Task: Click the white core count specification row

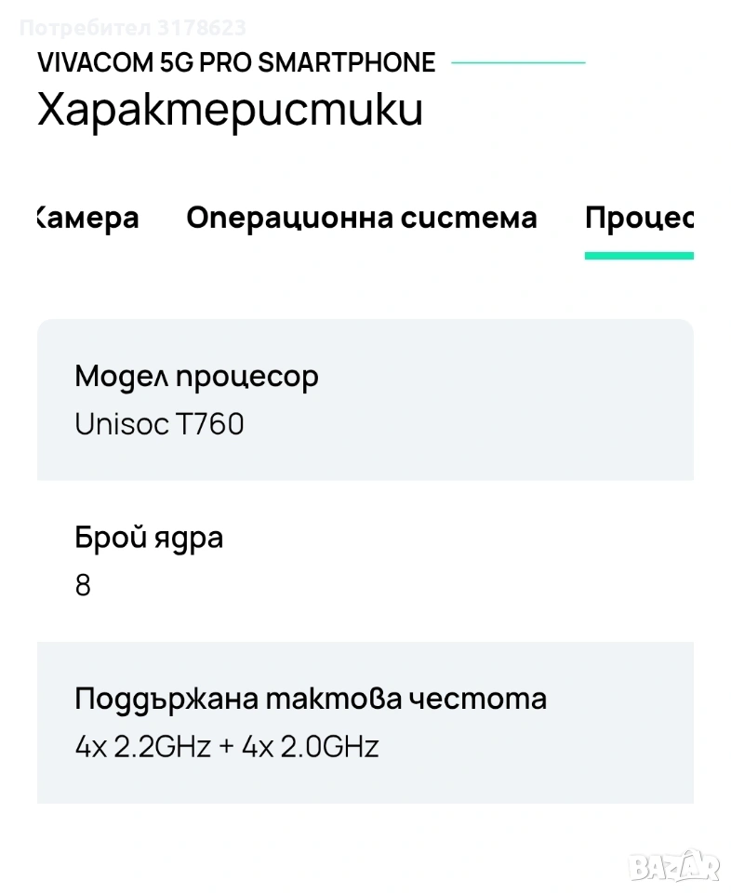Action: point(465,561)
